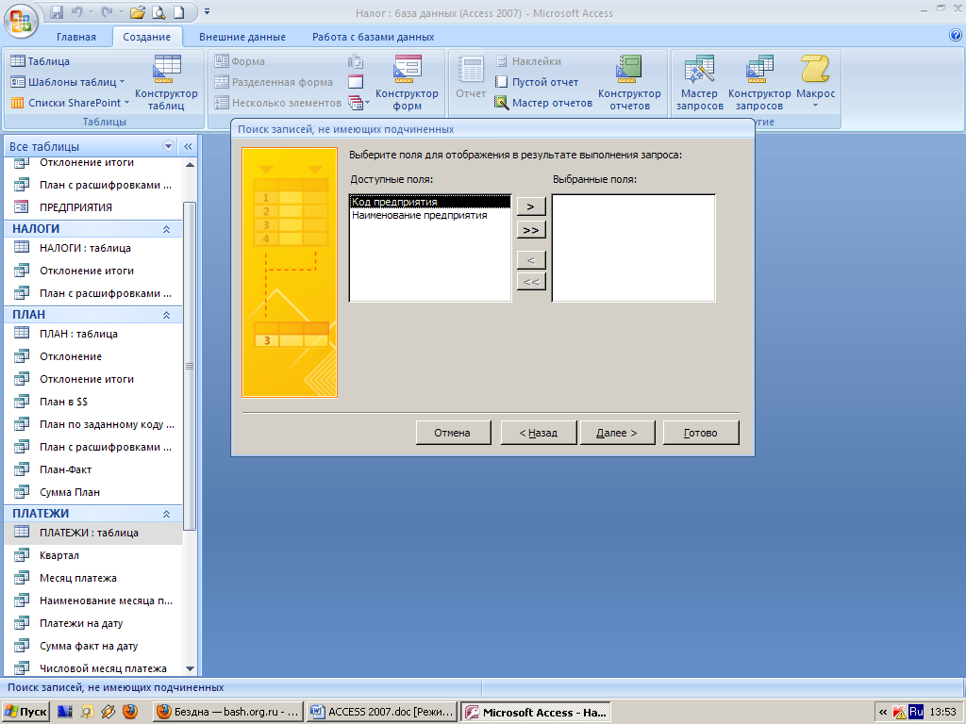Click the Несколько элементов button
The width and height of the screenshot is (966, 724).
point(278,103)
